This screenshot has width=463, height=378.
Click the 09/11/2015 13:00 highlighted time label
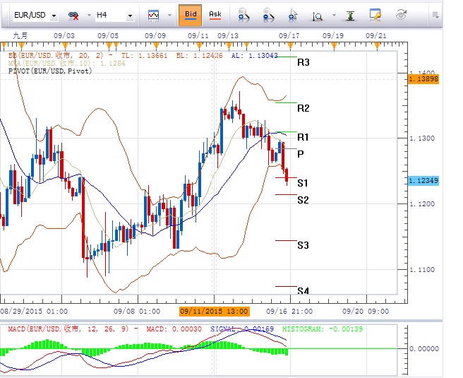tap(215, 312)
